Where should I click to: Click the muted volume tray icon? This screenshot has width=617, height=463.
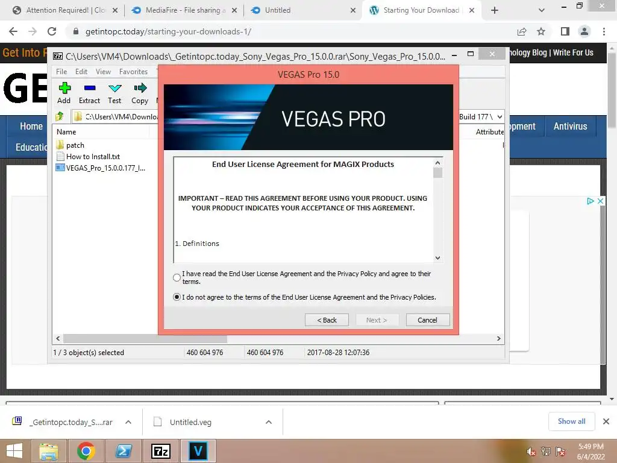pyautogui.click(x=531, y=452)
